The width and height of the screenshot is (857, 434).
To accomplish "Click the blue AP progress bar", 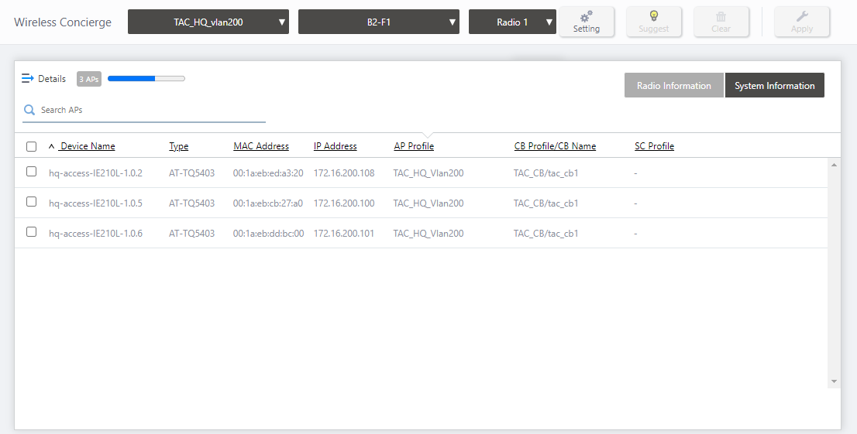I will [146, 78].
